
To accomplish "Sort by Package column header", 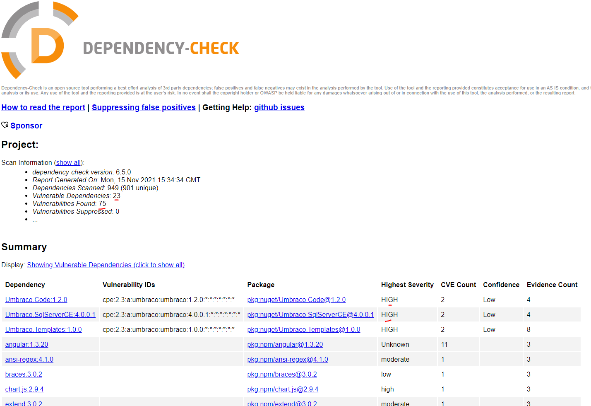I will pos(261,285).
